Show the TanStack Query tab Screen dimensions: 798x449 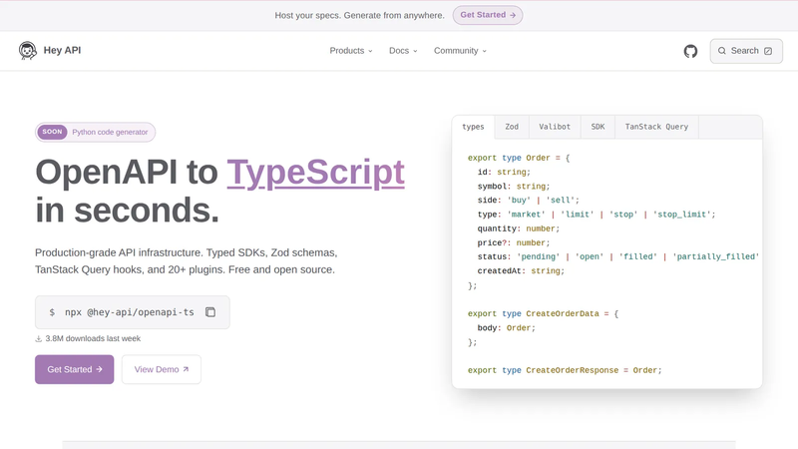point(656,127)
